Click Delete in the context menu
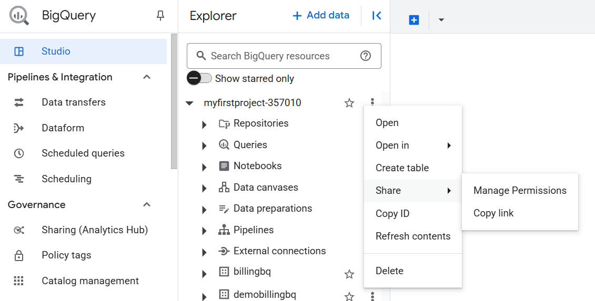 coord(389,271)
